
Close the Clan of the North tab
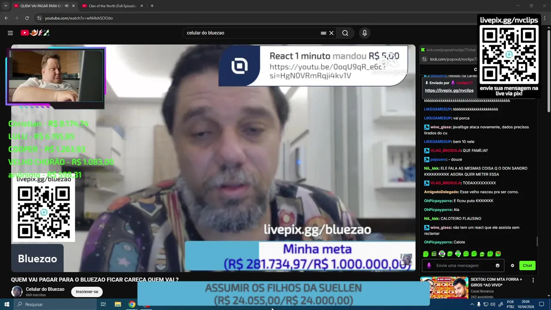coord(142,6)
